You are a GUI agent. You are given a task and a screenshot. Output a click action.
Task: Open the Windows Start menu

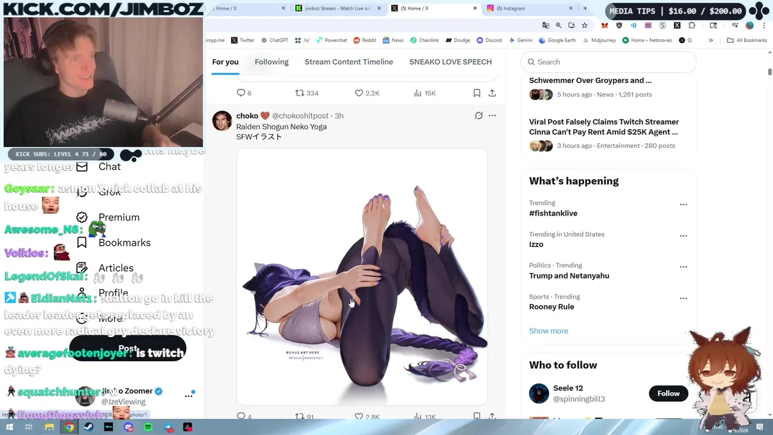(x=9, y=427)
